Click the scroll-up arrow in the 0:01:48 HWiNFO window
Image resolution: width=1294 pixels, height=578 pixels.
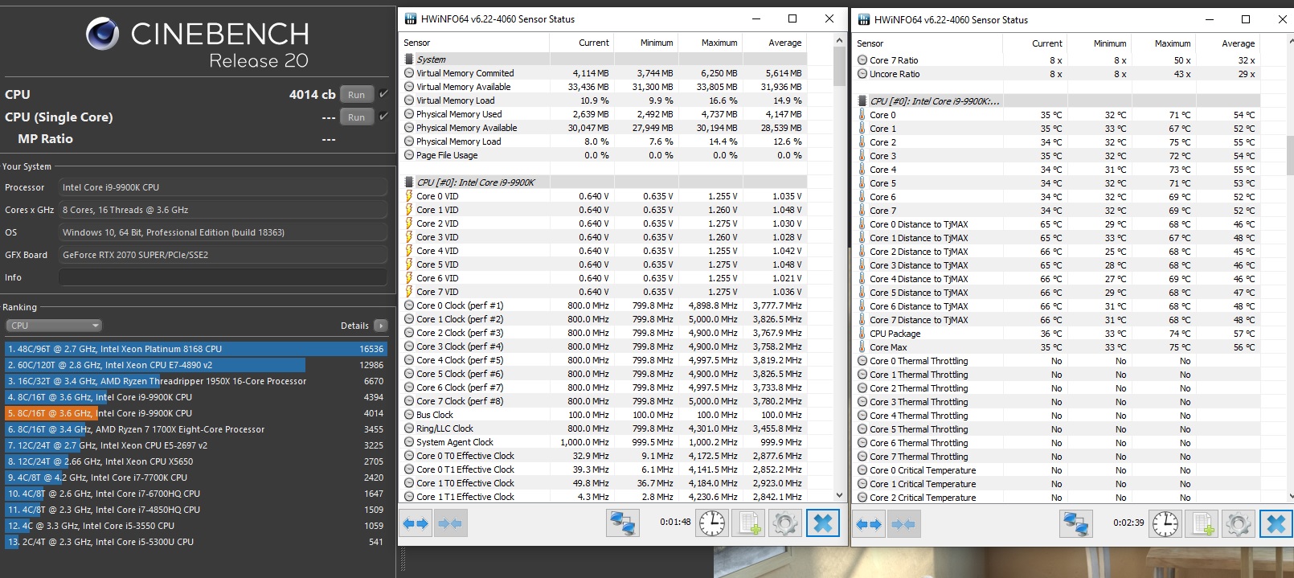tap(840, 40)
